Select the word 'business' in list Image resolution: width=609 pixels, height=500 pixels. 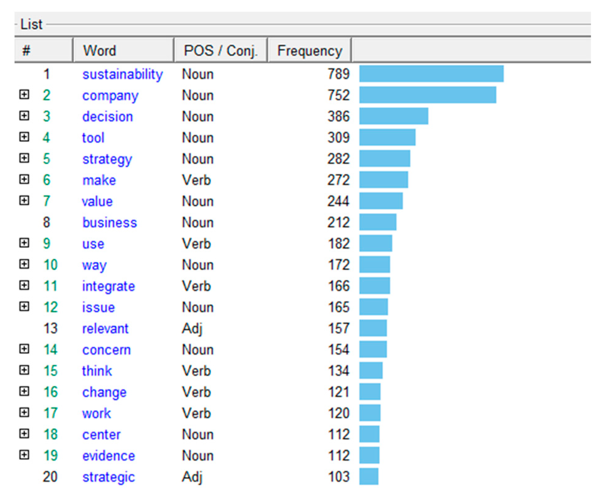pos(110,222)
